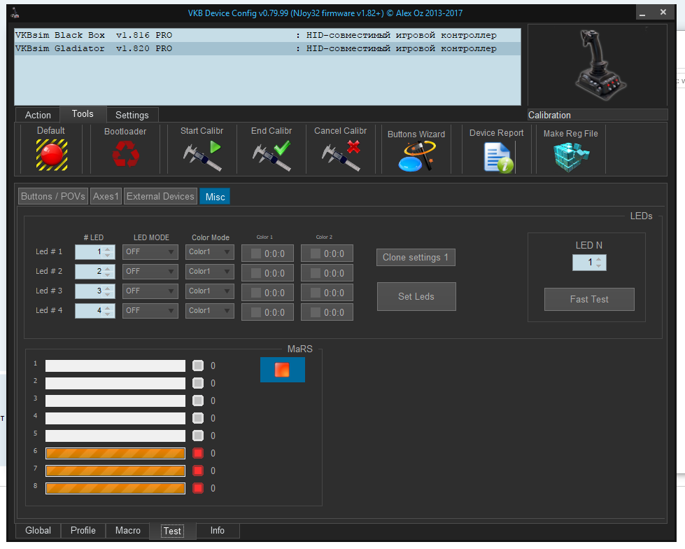Start calibration with Start Calibr icon
This screenshot has width=685, height=549.
coord(202,155)
